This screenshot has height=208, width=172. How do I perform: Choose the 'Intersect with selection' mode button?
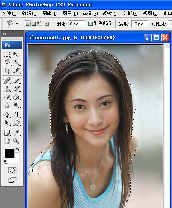tap(46, 24)
